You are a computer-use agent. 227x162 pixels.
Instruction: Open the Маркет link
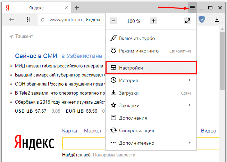(x=93, y=131)
